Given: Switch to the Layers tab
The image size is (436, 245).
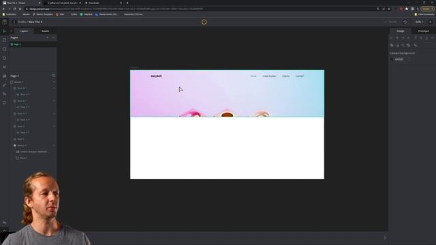Looking at the screenshot, I should 24,31.
